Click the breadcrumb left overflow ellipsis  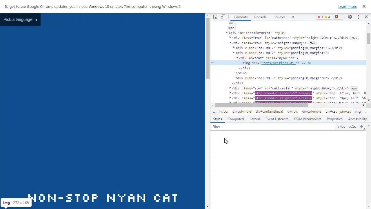pos(214,111)
